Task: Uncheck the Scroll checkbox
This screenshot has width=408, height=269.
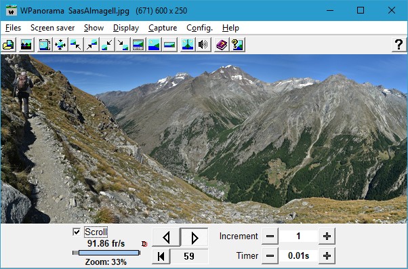Action: (77, 232)
